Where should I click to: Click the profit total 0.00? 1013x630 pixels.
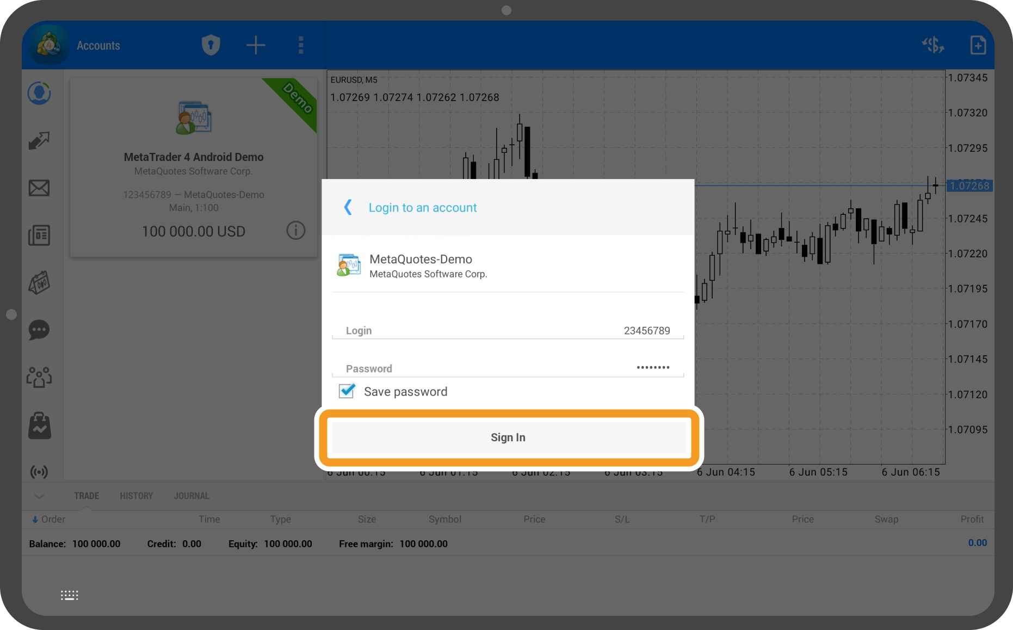(x=977, y=542)
